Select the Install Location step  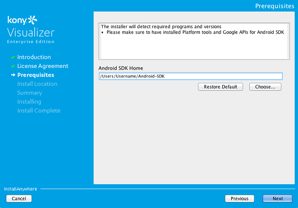coord(37,84)
